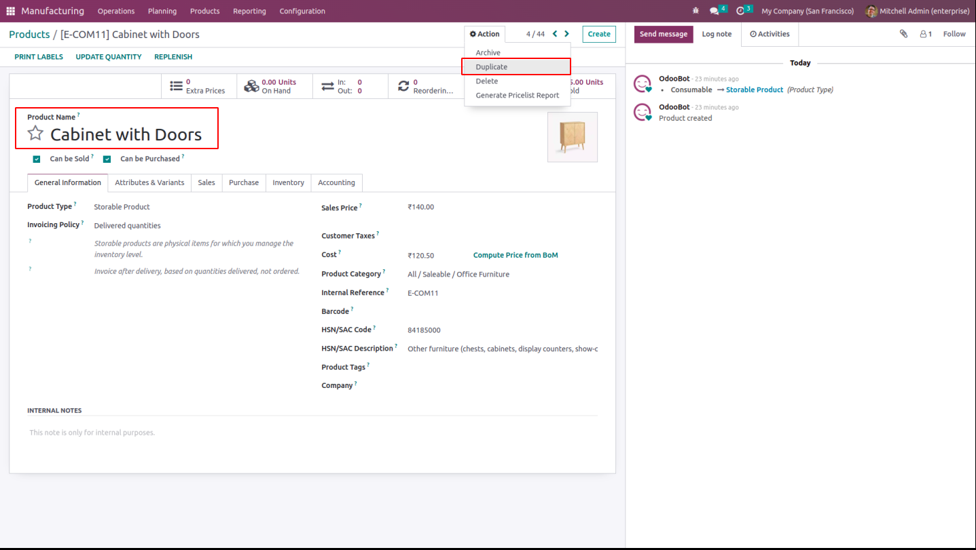The width and height of the screenshot is (976, 550).
Task: Open the conversations chat icon
Action: point(715,11)
